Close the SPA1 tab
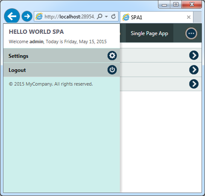The height and width of the screenshot is (196, 205). [x=189, y=17]
